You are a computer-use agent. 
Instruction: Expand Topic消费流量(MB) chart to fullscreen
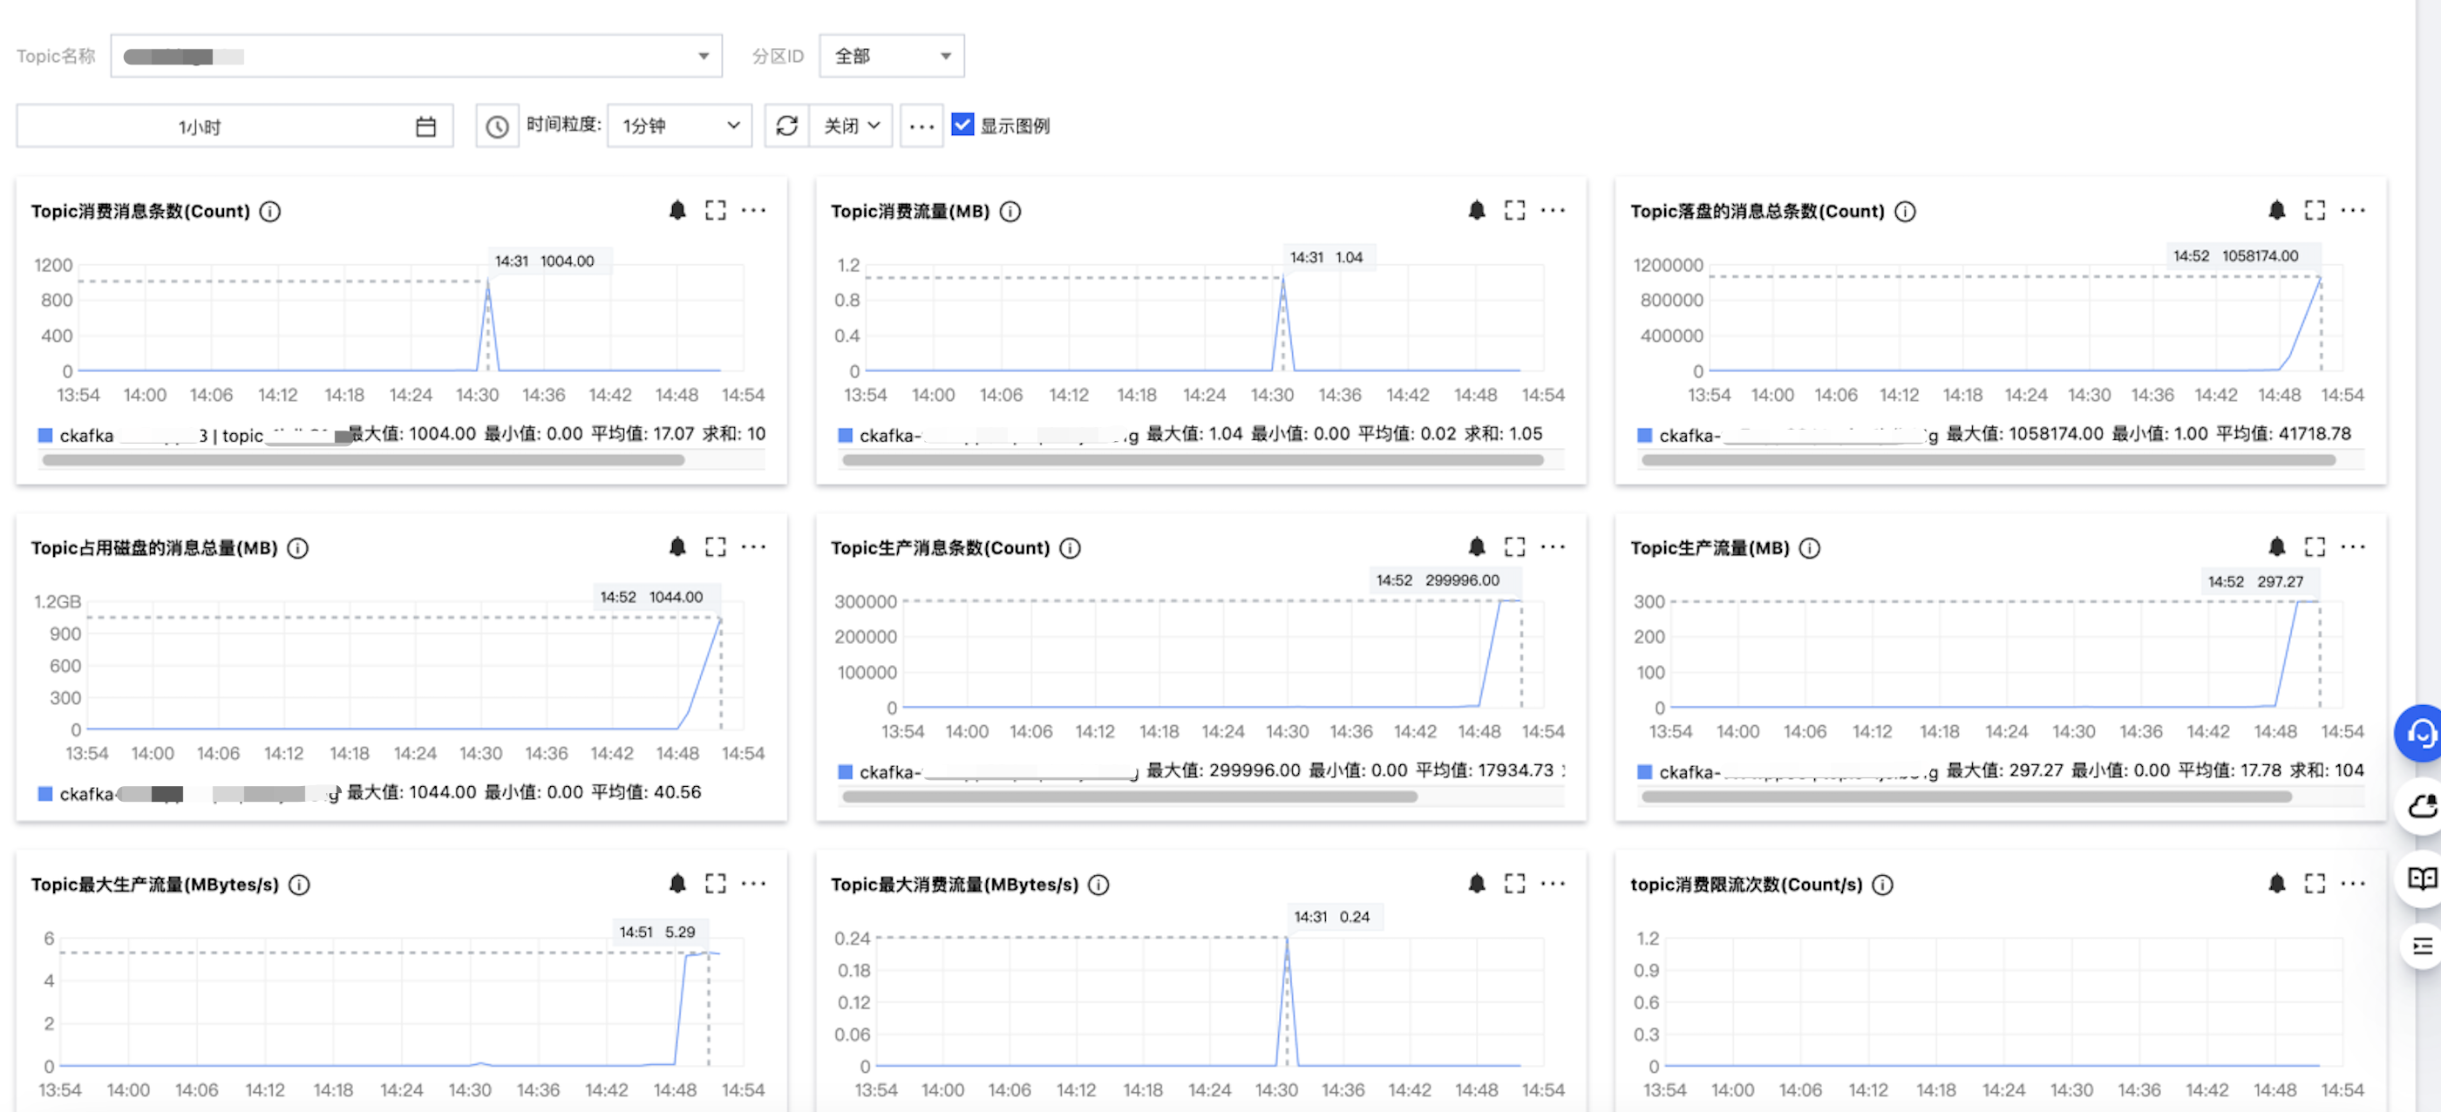1514,210
